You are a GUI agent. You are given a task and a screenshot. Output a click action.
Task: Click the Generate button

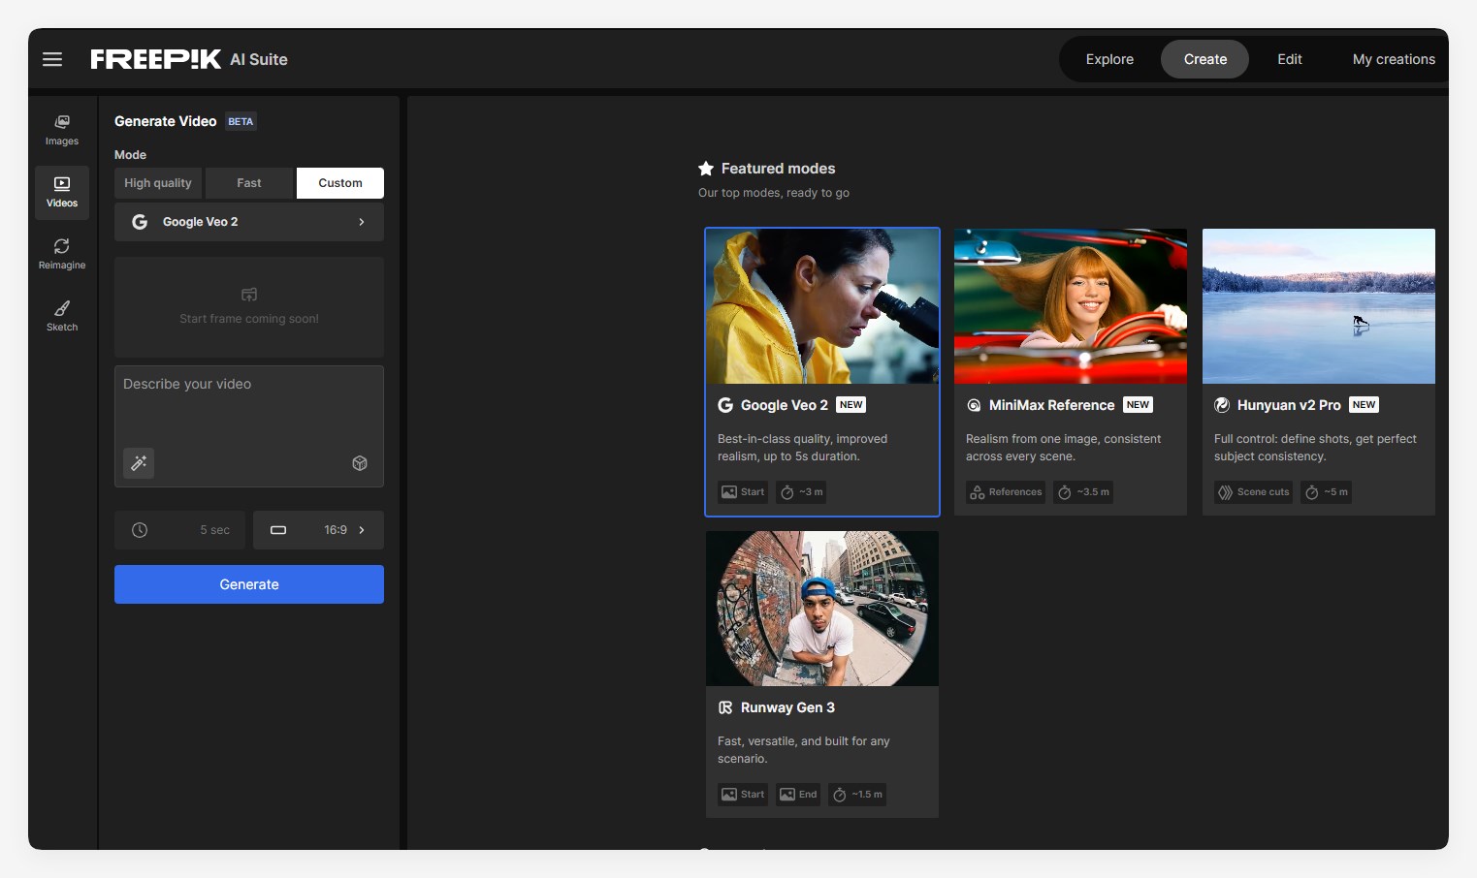click(248, 584)
